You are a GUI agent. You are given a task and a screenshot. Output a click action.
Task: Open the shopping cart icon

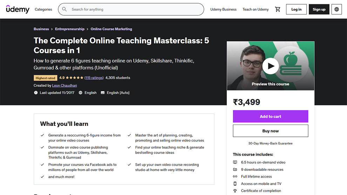click(x=278, y=9)
